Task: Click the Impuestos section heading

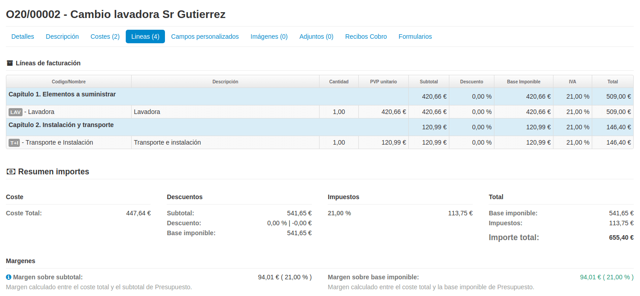Action: click(x=343, y=197)
